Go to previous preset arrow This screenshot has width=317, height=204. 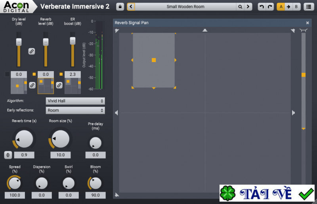pos(131,7)
